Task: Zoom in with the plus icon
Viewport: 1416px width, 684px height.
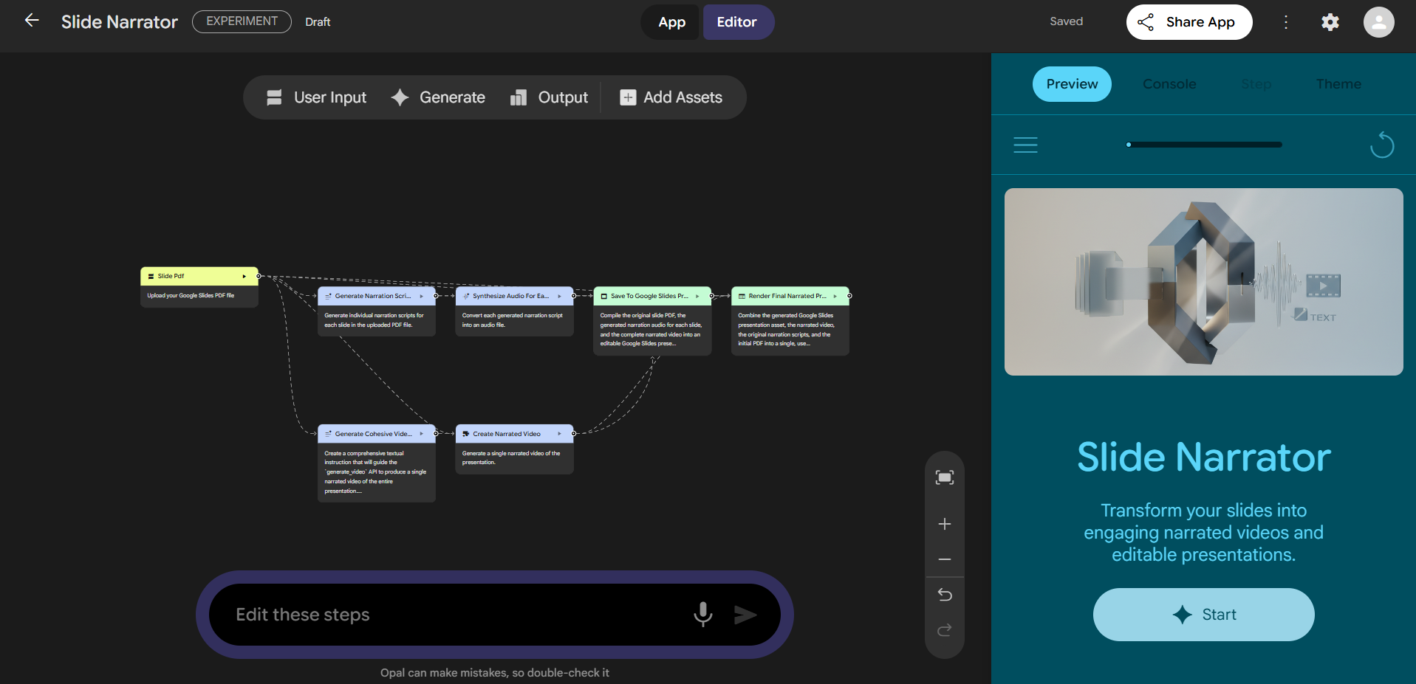Action: point(944,524)
